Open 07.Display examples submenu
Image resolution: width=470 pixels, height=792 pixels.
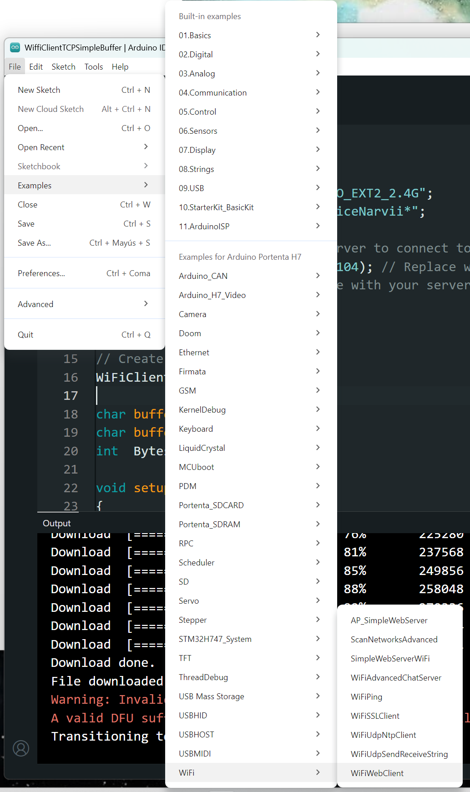click(251, 150)
